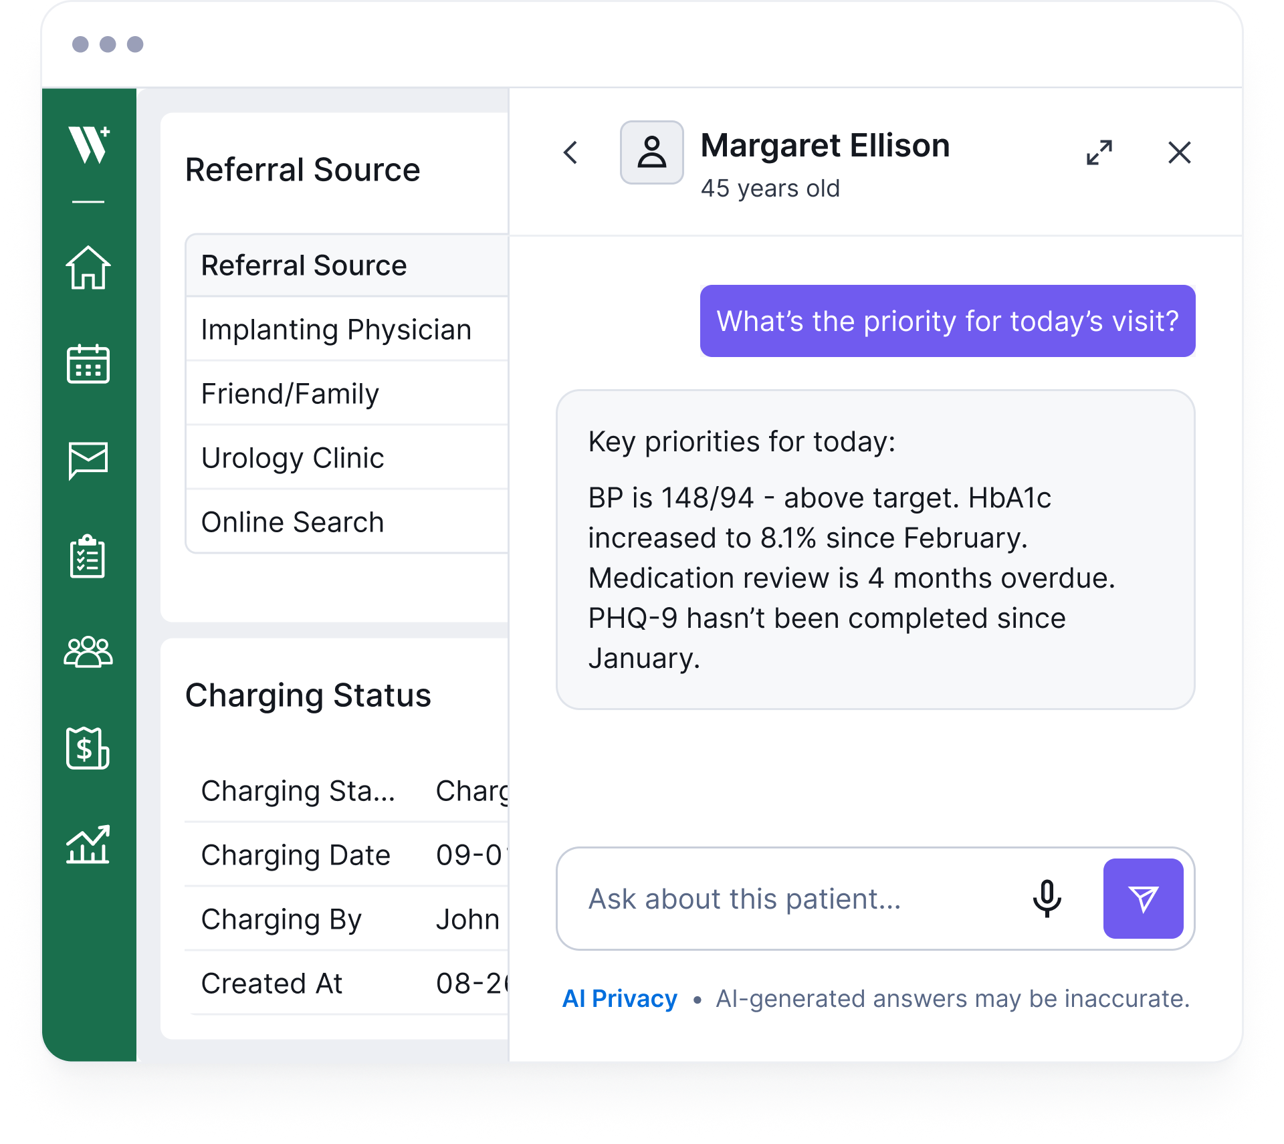Click the 'What's the priority for today's visit?' message
Screen dimensions: 1284x1144
point(948,321)
